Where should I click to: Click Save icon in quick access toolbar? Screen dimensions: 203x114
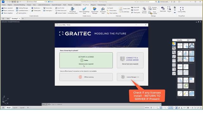pyautogui.click(x=12, y=2)
